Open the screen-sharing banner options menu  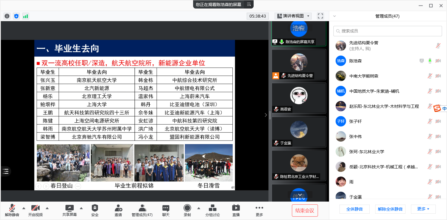[x=249, y=4]
